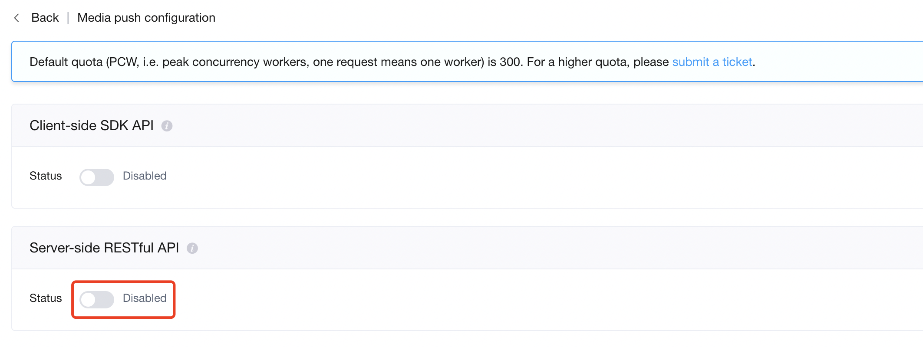The width and height of the screenshot is (923, 347).
Task: Click the Client-side SDK API header bar background
Action: 521,126
